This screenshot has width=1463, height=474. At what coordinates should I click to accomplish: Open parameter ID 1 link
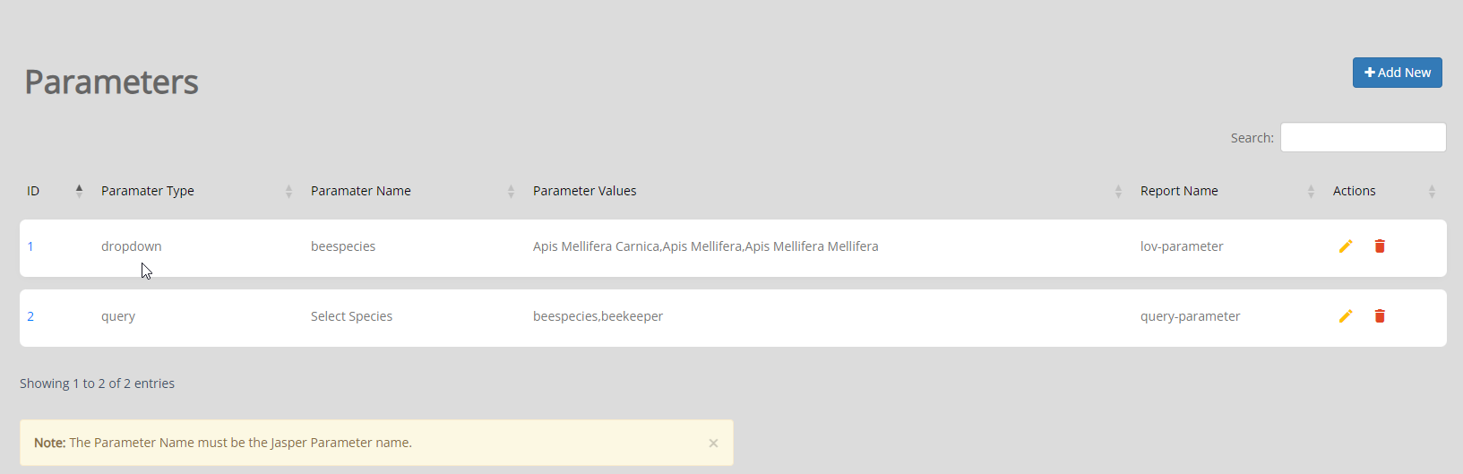[30, 246]
